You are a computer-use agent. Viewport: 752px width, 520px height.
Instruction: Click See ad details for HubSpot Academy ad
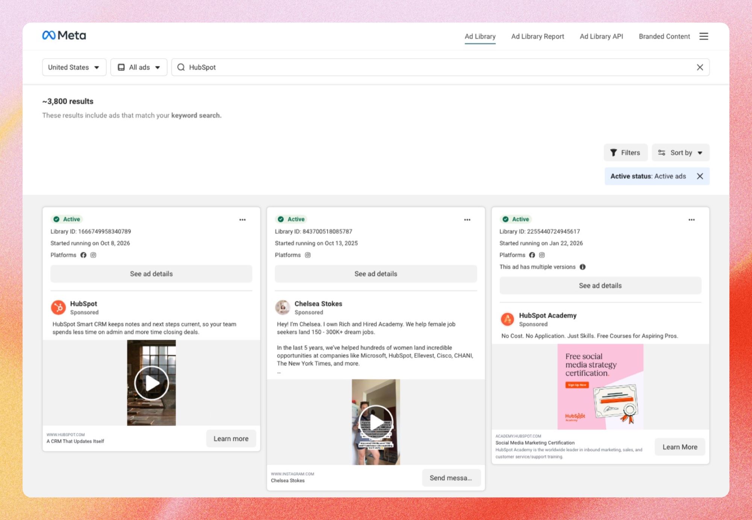pyautogui.click(x=600, y=285)
